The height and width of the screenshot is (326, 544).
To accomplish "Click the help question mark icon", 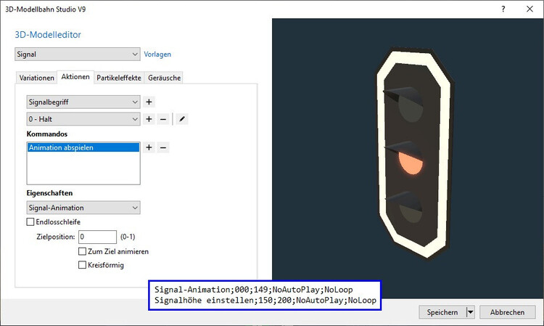I will (503, 9).
